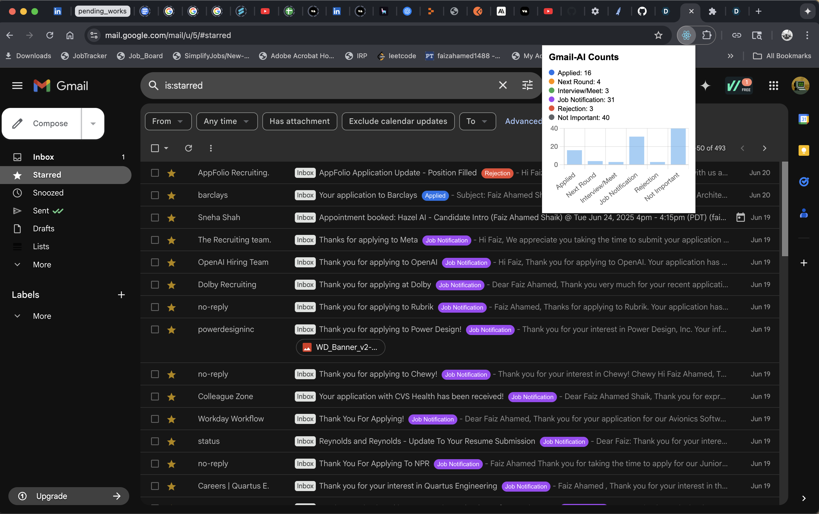Tick the checkbox for Sneha Shah email
819x514 pixels.
(155, 218)
